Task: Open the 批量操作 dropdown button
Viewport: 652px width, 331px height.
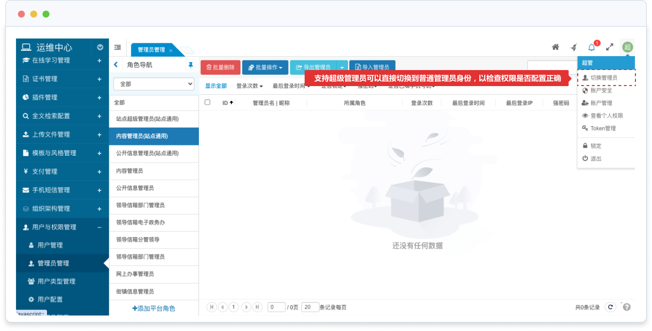Action: coord(265,67)
